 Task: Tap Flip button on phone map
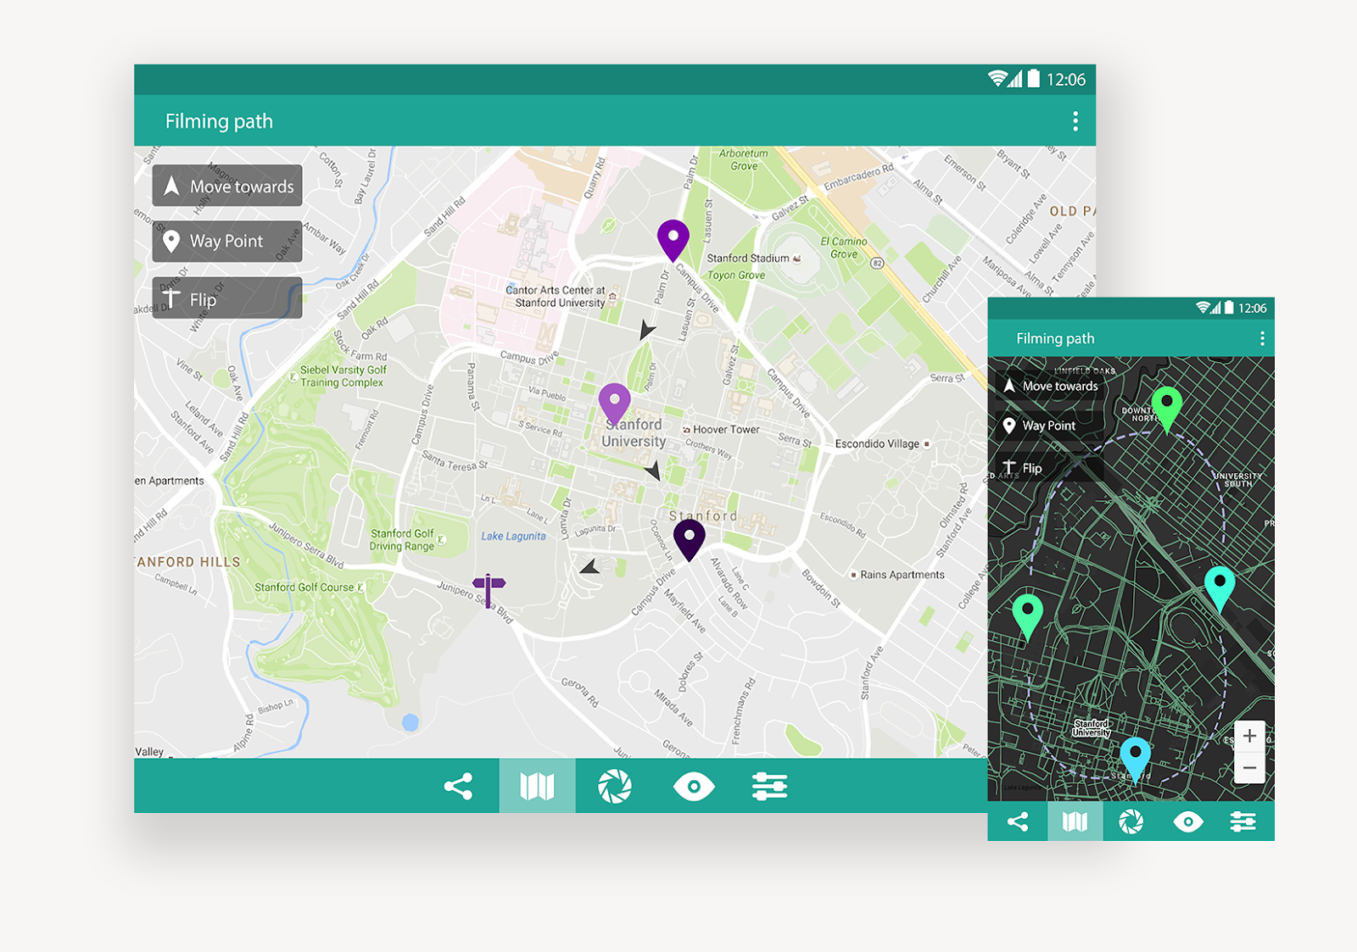(1050, 468)
